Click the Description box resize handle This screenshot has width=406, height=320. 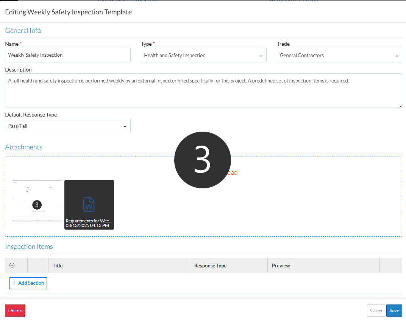pyautogui.click(x=400, y=105)
